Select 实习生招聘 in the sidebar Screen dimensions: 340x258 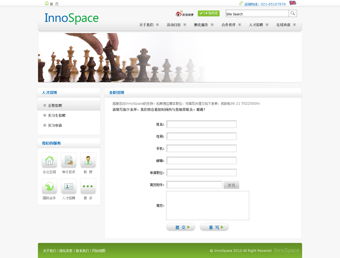(57, 115)
